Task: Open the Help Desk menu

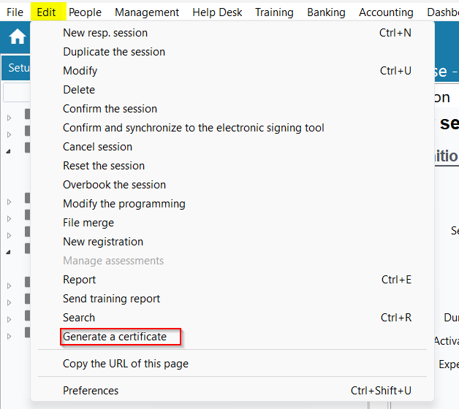Action: coord(217,12)
